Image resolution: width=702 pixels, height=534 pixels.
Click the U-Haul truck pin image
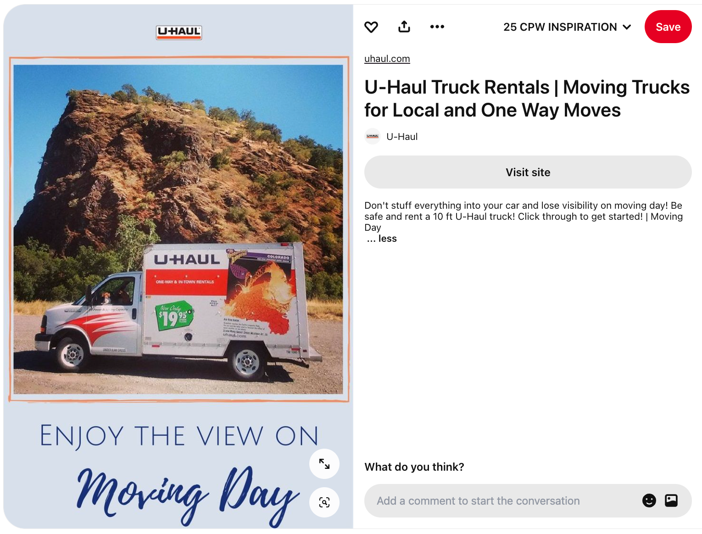pyautogui.click(x=178, y=267)
